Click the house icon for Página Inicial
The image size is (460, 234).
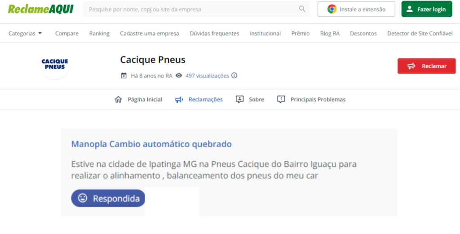point(119,99)
